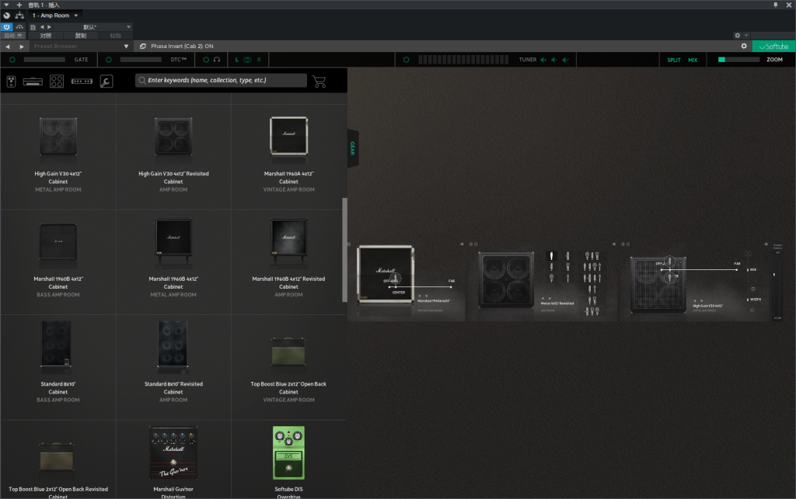796x499 pixels.
Task: Toggle the plugin bypass power button
Action: (x=6, y=27)
